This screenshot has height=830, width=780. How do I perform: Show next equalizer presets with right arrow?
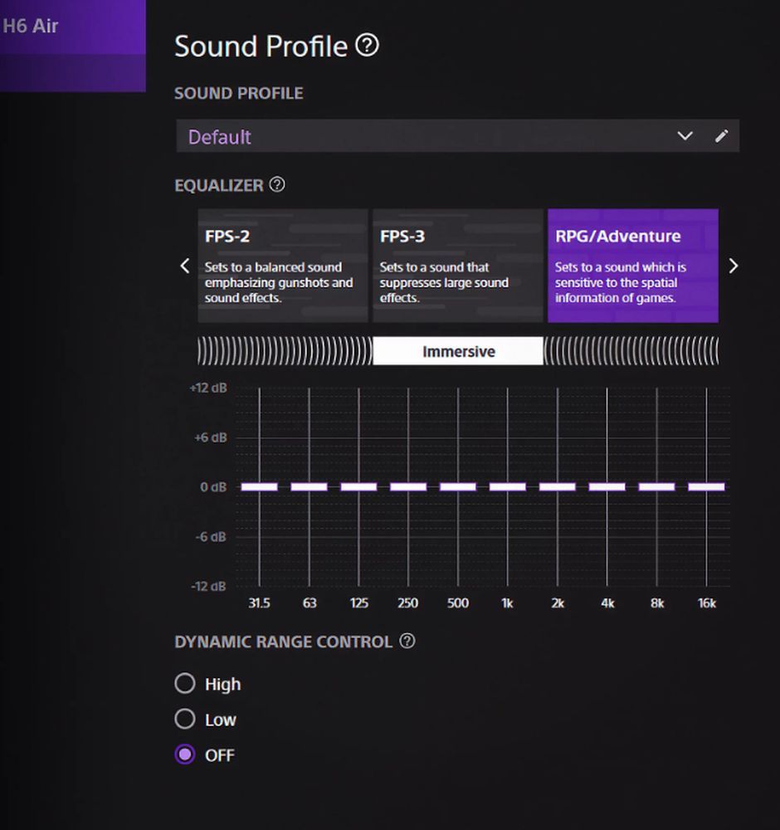click(x=733, y=266)
